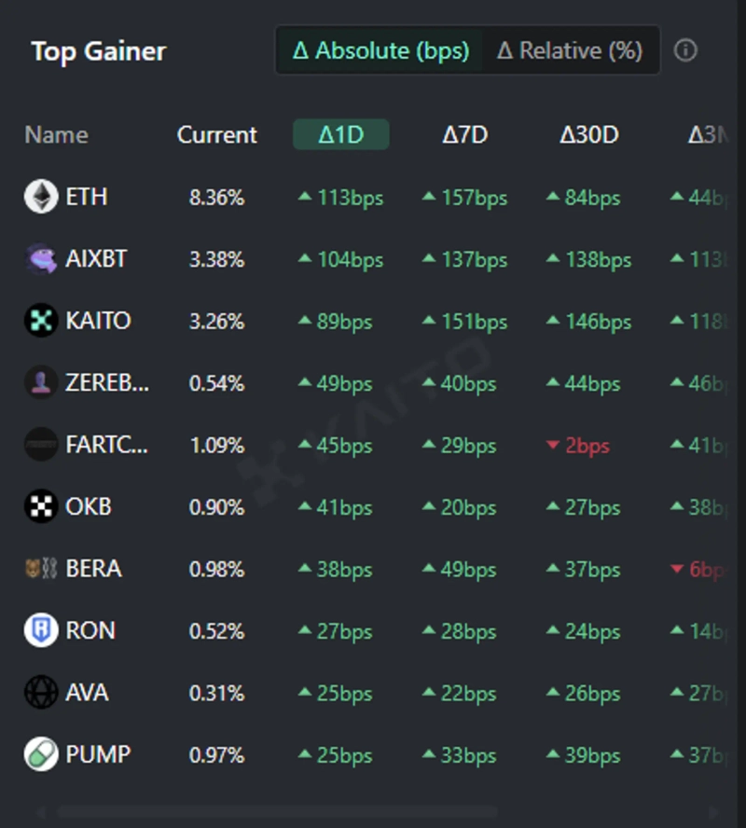
Task: Open the FARTC... token row name
Action: click(106, 445)
